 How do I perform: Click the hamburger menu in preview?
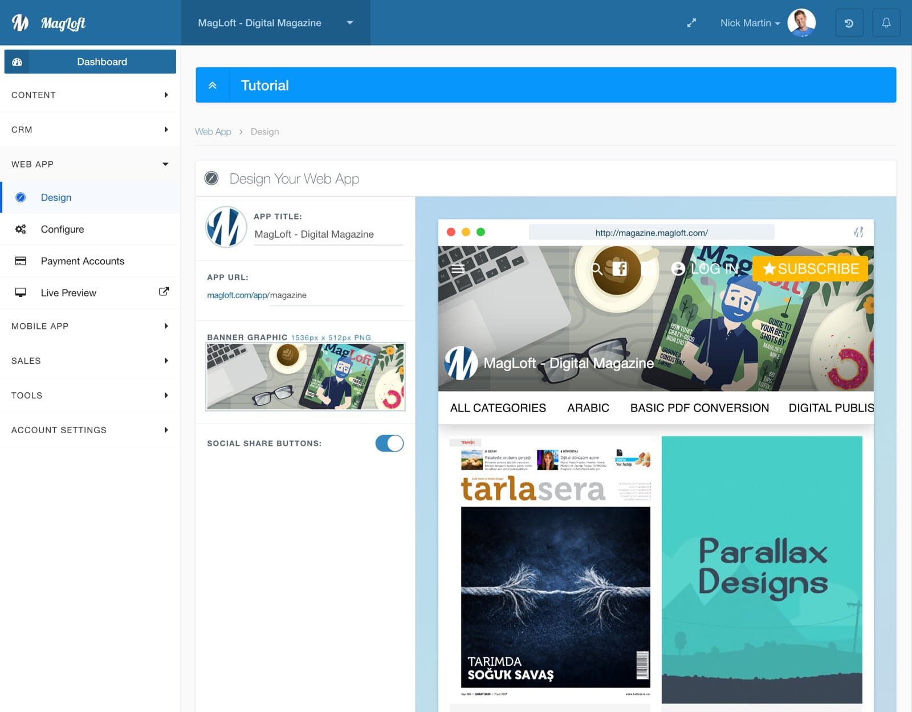[458, 268]
